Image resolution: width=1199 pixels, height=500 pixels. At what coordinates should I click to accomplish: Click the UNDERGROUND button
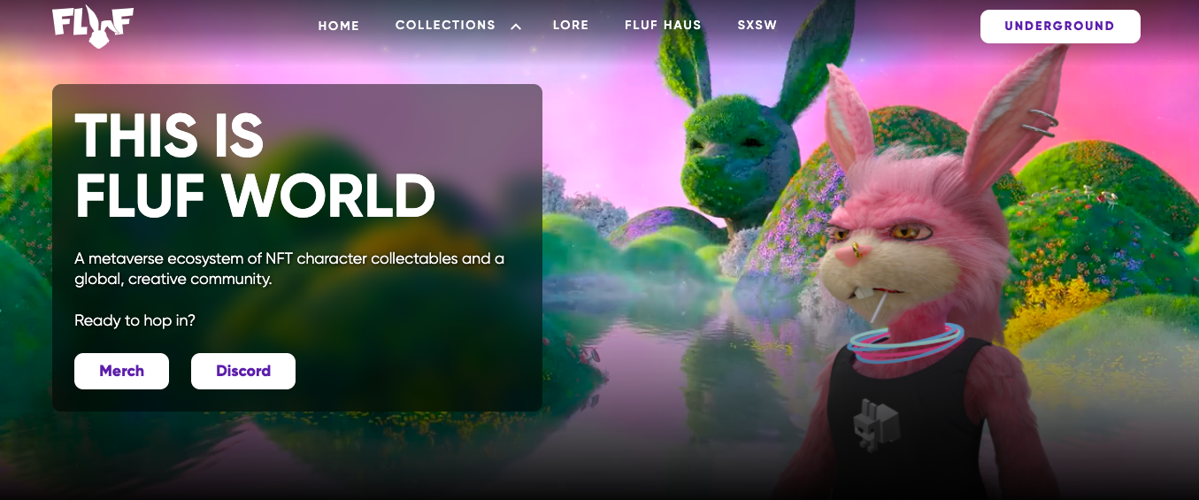1060,27
